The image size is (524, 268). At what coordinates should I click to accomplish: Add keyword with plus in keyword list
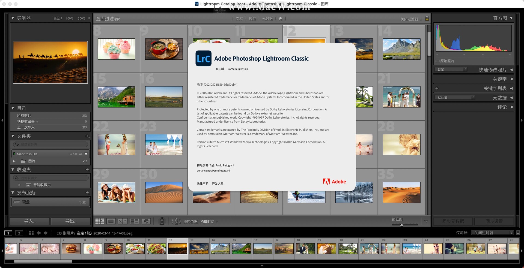coord(437,88)
